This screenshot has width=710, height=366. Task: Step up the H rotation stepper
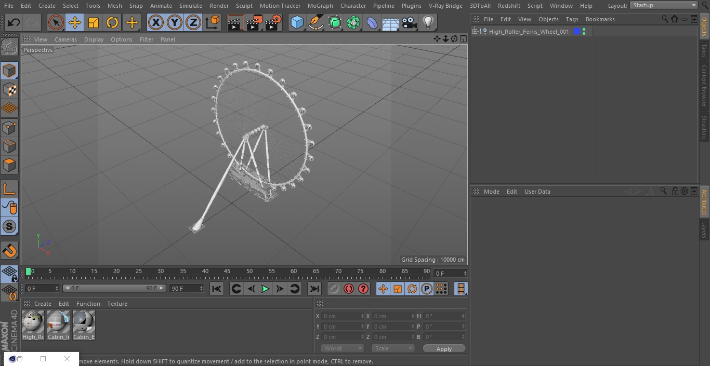464,315
